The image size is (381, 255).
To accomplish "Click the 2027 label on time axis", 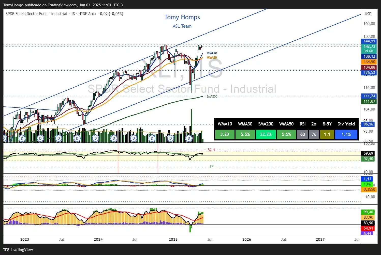I will pyautogui.click(x=320, y=239).
